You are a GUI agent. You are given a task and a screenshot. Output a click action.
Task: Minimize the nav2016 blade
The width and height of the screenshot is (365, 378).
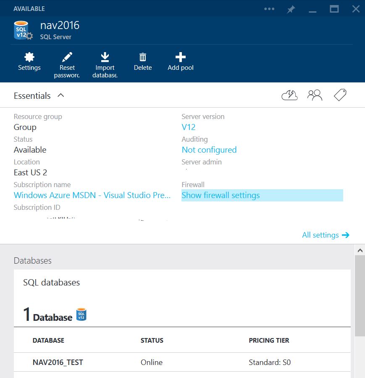(x=312, y=12)
